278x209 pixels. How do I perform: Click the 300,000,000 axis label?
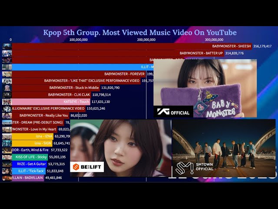[x=214, y=40]
